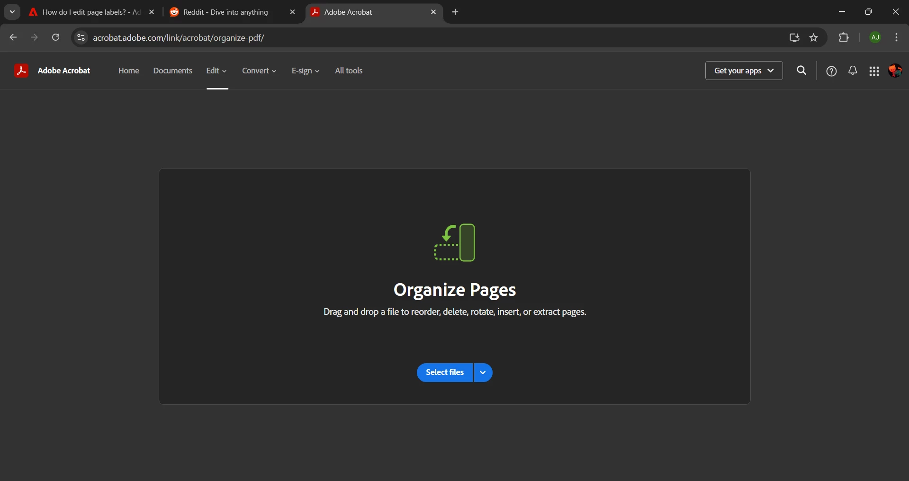The height and width of the screenshot is (481, 909).
Task: Restore down the browser window
Action: [x=868, y=12]
